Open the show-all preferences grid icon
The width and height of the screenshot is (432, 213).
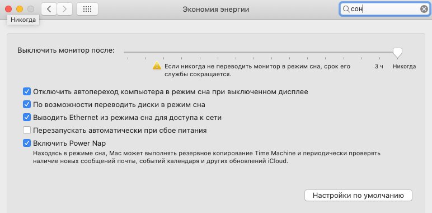point(87,9)
